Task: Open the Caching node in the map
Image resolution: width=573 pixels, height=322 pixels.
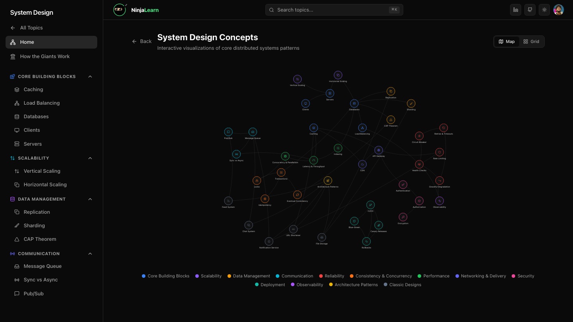Action: click(x=314, y=128)
